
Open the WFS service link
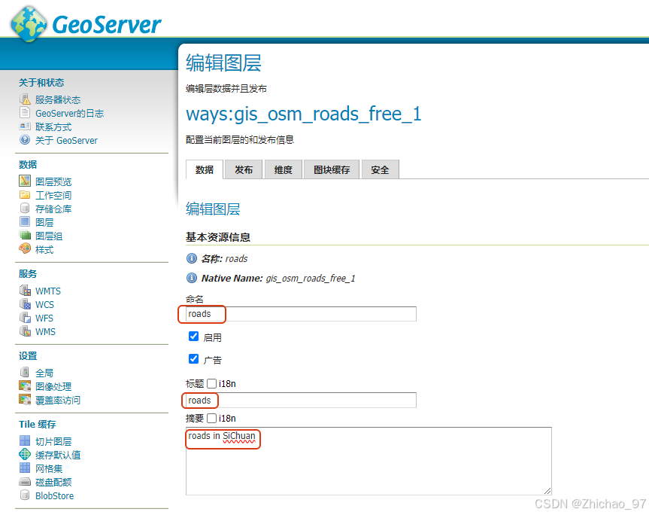(44, 318)
